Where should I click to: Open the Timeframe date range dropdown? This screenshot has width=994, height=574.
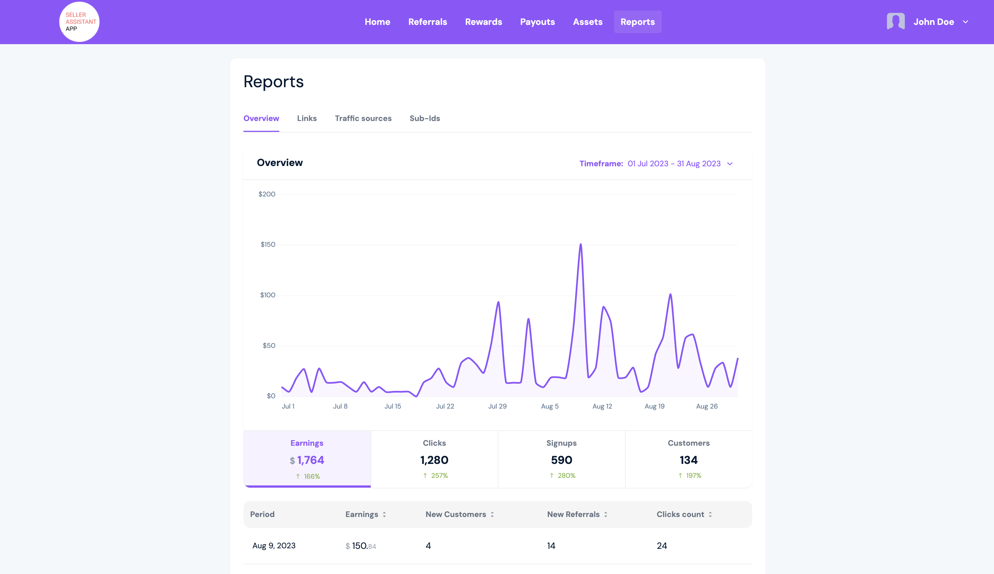(674, 163)
